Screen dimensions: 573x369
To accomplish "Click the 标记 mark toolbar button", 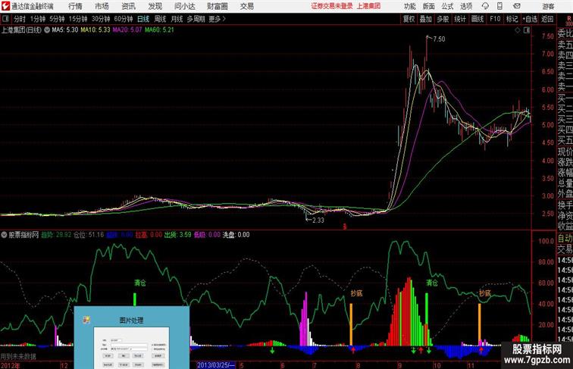I will [512, 19].
